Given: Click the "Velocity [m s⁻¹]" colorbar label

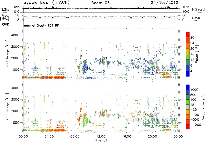Looking at the screenshot, I should pyautogui.click(x=203, y=107).
